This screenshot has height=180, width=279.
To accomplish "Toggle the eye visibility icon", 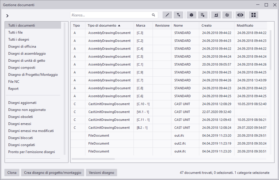I will click(x=240, y=15).
